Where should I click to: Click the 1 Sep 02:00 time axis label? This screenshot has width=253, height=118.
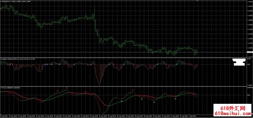193,116
